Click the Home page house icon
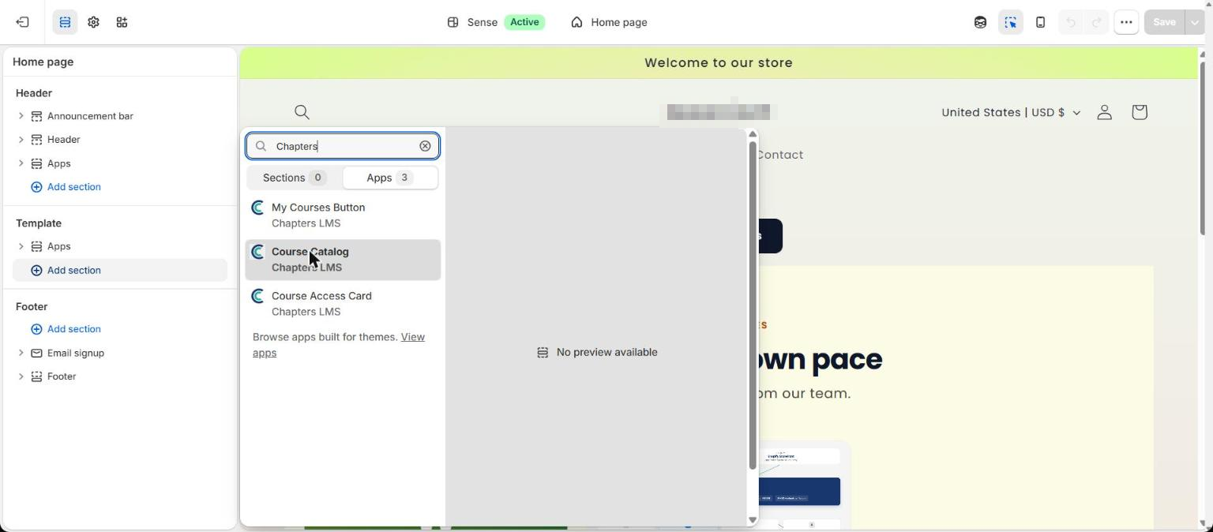The width and height of the screenshot is (1213, 532). click(x=576, y=22)
